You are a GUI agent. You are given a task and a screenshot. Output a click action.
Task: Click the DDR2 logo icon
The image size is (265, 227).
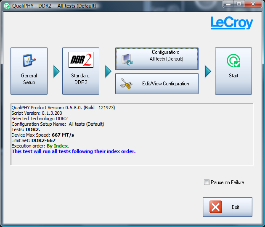coord(81,60)
